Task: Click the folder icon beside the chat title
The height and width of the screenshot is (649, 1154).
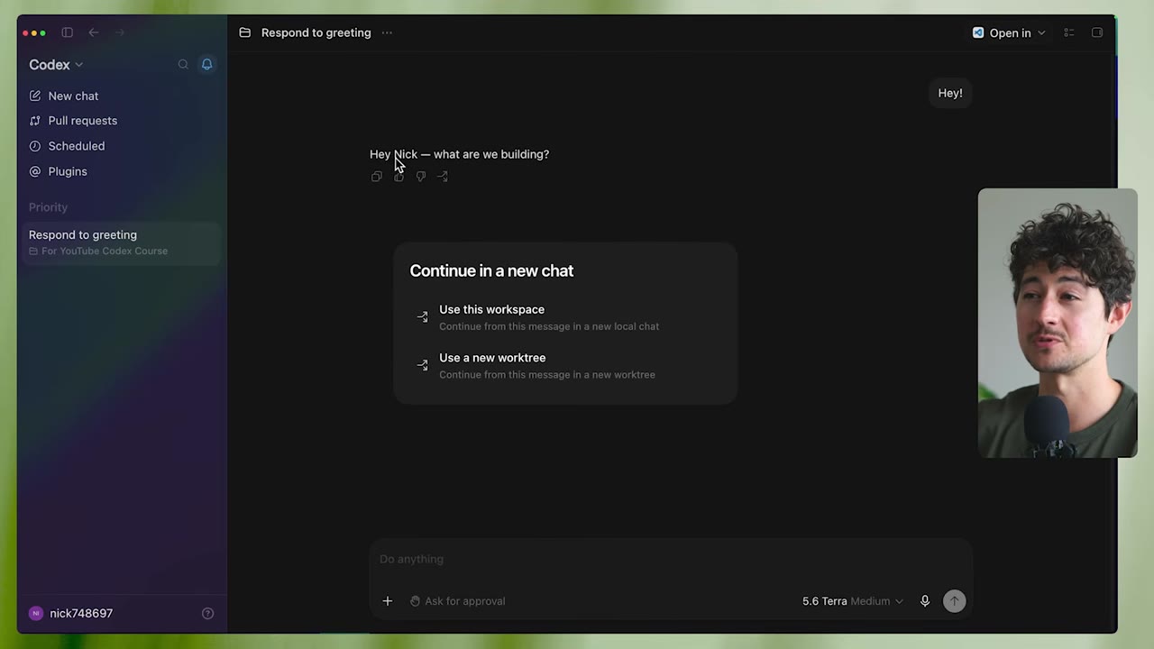Action: pos(244,32)
